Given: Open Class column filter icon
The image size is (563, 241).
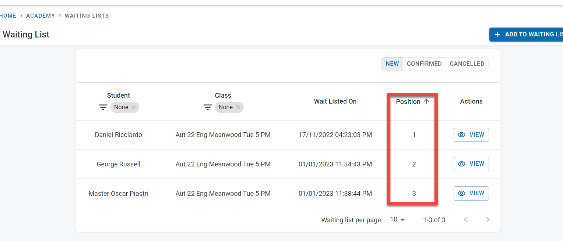Looking at the screenshot, I should (208, 107).
